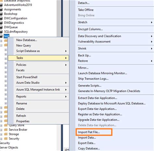Click the Object Explorer vertical scrollbar
This screenshot has height=151, width=154.
pos(58,19)
